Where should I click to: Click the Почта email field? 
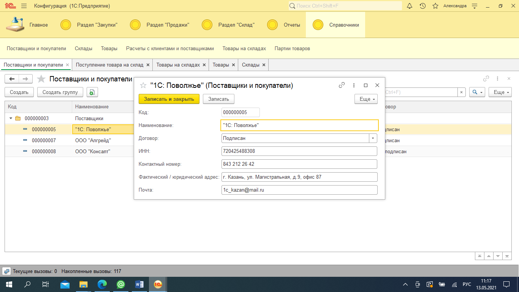pyautogui.click(x=299, y=190)
